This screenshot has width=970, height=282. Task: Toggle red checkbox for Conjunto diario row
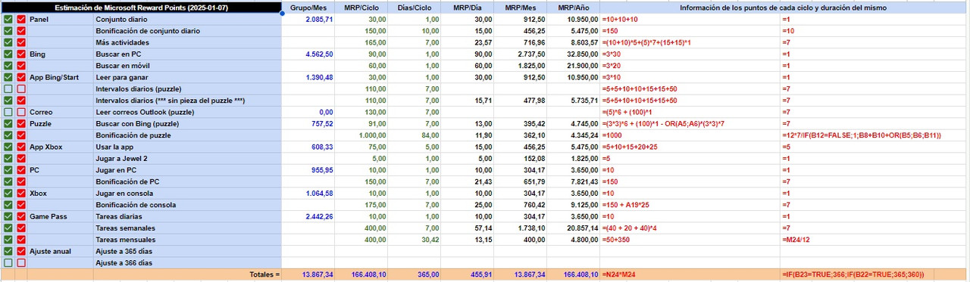[x=21, y=19]
